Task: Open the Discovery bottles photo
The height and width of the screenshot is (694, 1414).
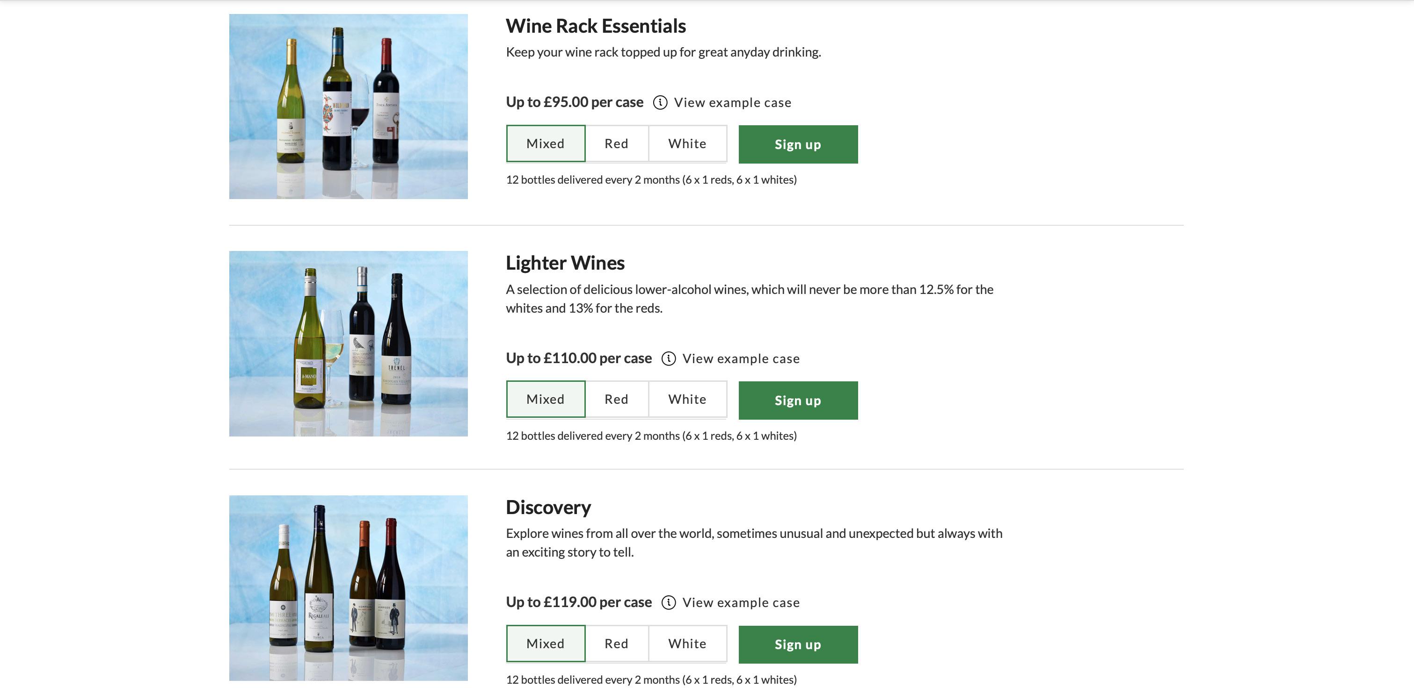Action: click(x=348, y=587)
